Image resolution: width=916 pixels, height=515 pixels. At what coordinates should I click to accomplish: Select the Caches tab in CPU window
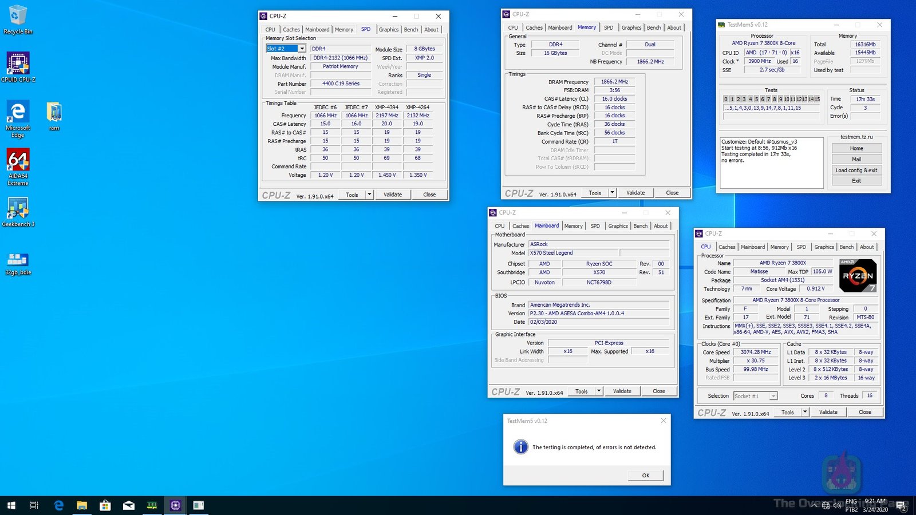coord(727,247)
